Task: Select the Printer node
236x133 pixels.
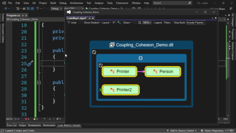Action: click(x=119, y=71)
